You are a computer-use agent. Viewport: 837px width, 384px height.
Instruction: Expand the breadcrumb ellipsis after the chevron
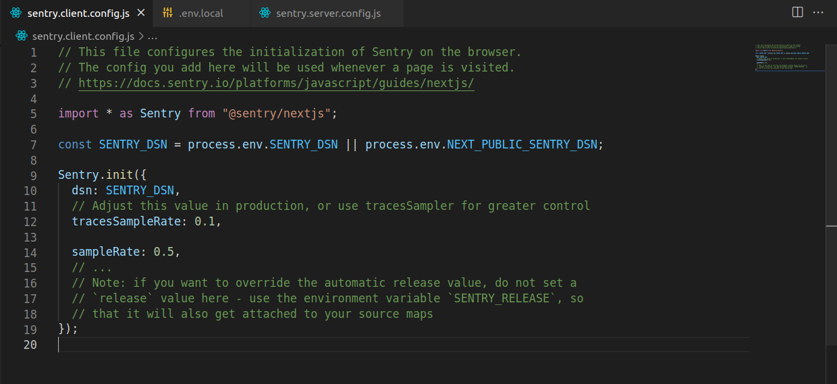(152, 36)
